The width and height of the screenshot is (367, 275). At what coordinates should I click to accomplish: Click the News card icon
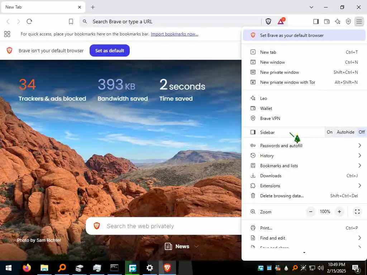(x=168, y=246)
